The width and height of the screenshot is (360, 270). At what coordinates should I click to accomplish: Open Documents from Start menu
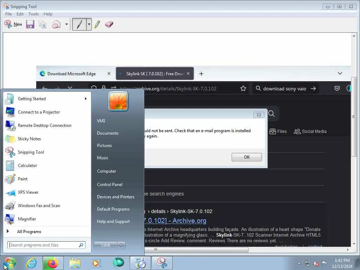pos(108,133)
